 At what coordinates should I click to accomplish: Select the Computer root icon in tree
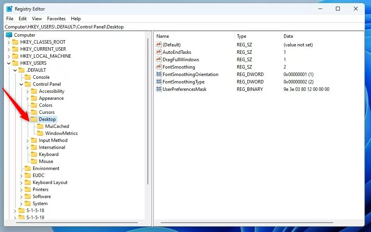pos(9,35)
